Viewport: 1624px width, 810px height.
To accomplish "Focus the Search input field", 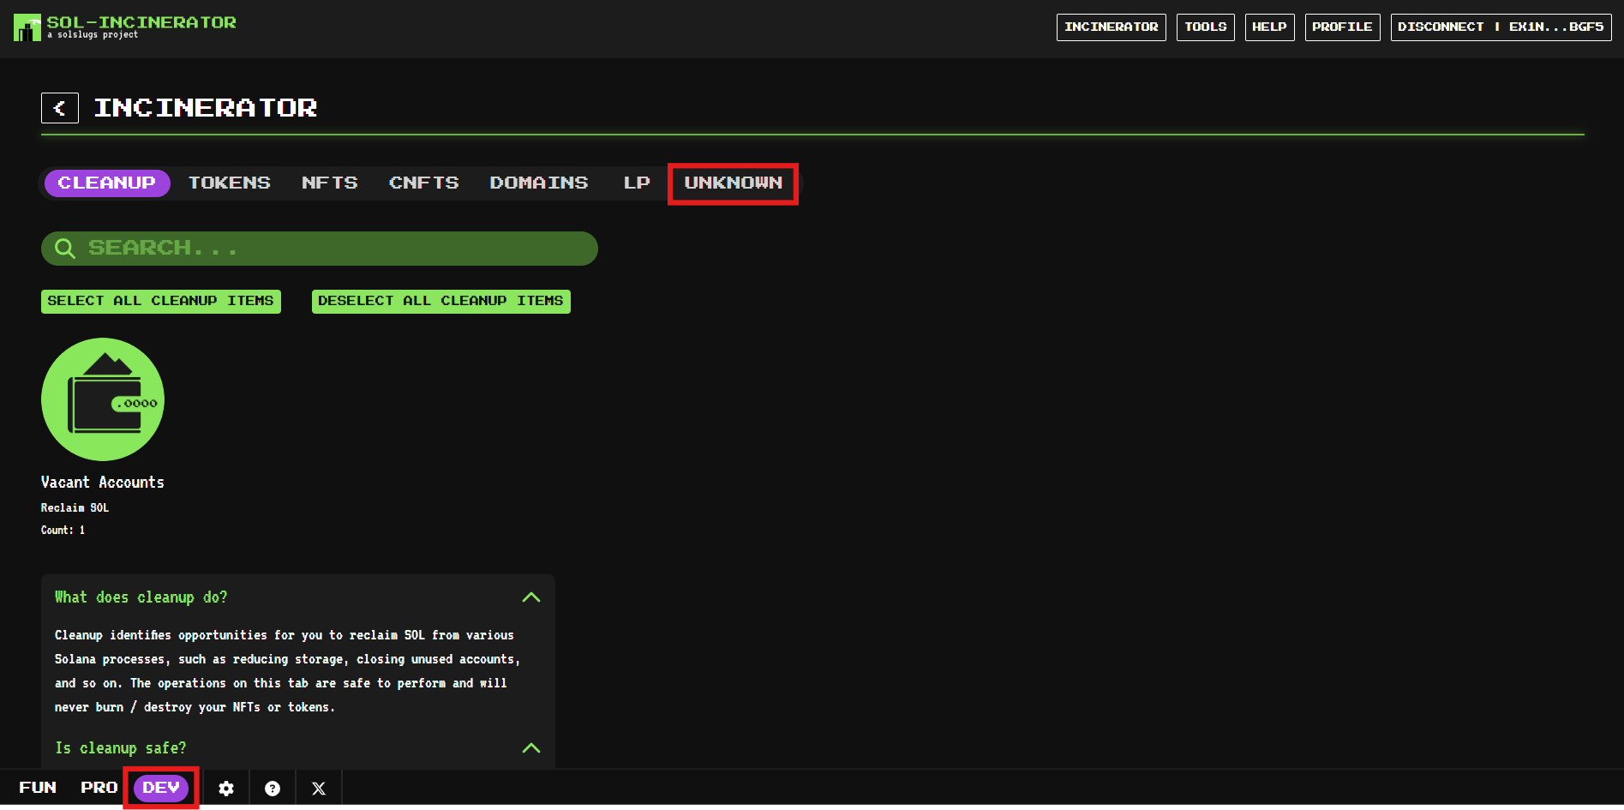I will click(334, 249).
